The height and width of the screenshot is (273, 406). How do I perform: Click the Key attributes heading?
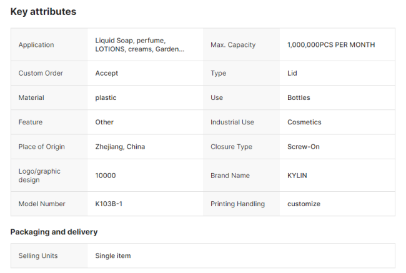point(43,12)
